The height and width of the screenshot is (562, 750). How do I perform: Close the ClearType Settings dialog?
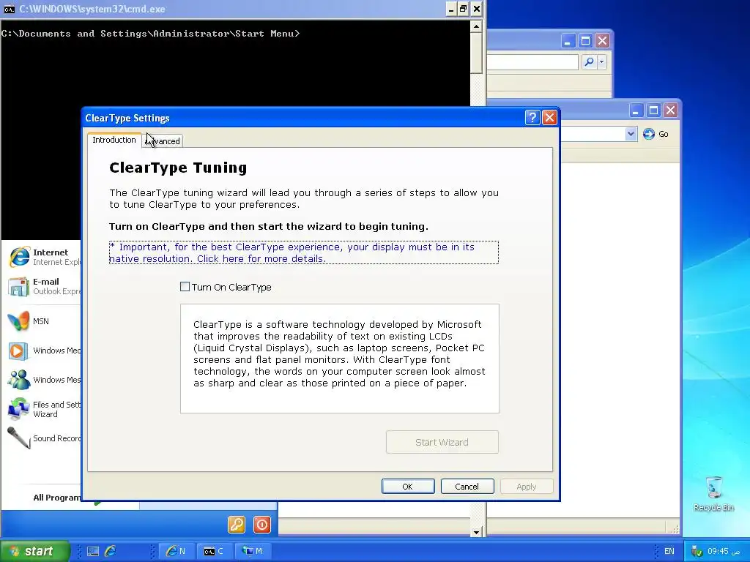(549, 118)
